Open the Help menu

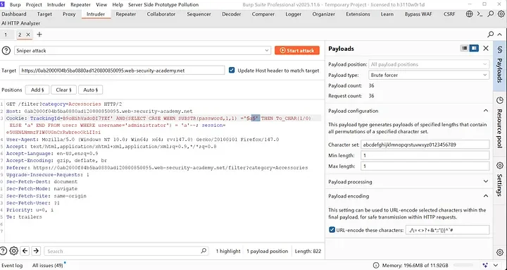(118, 4)
